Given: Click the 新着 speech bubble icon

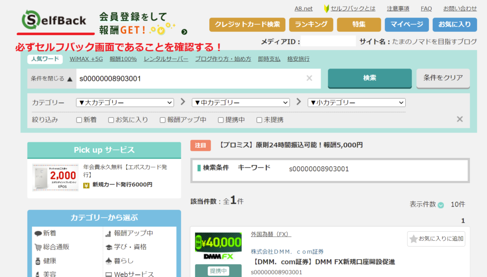Looking at the screenshot, I should 38,234.
